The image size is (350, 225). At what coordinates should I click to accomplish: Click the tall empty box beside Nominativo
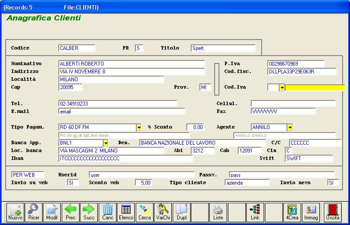coord(217,79)
